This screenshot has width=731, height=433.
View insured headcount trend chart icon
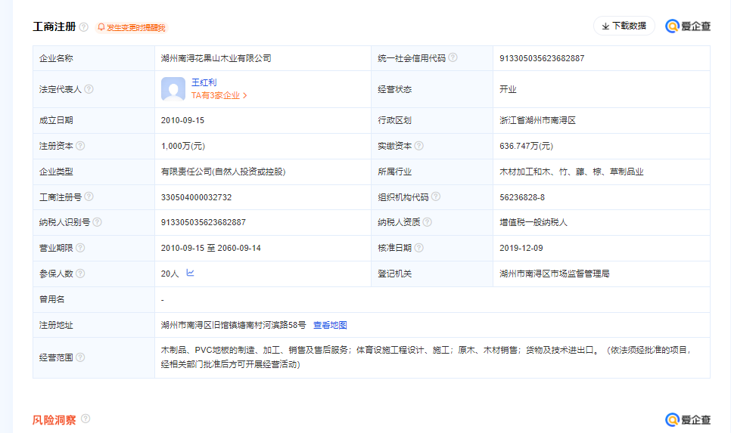coord(190,273)
